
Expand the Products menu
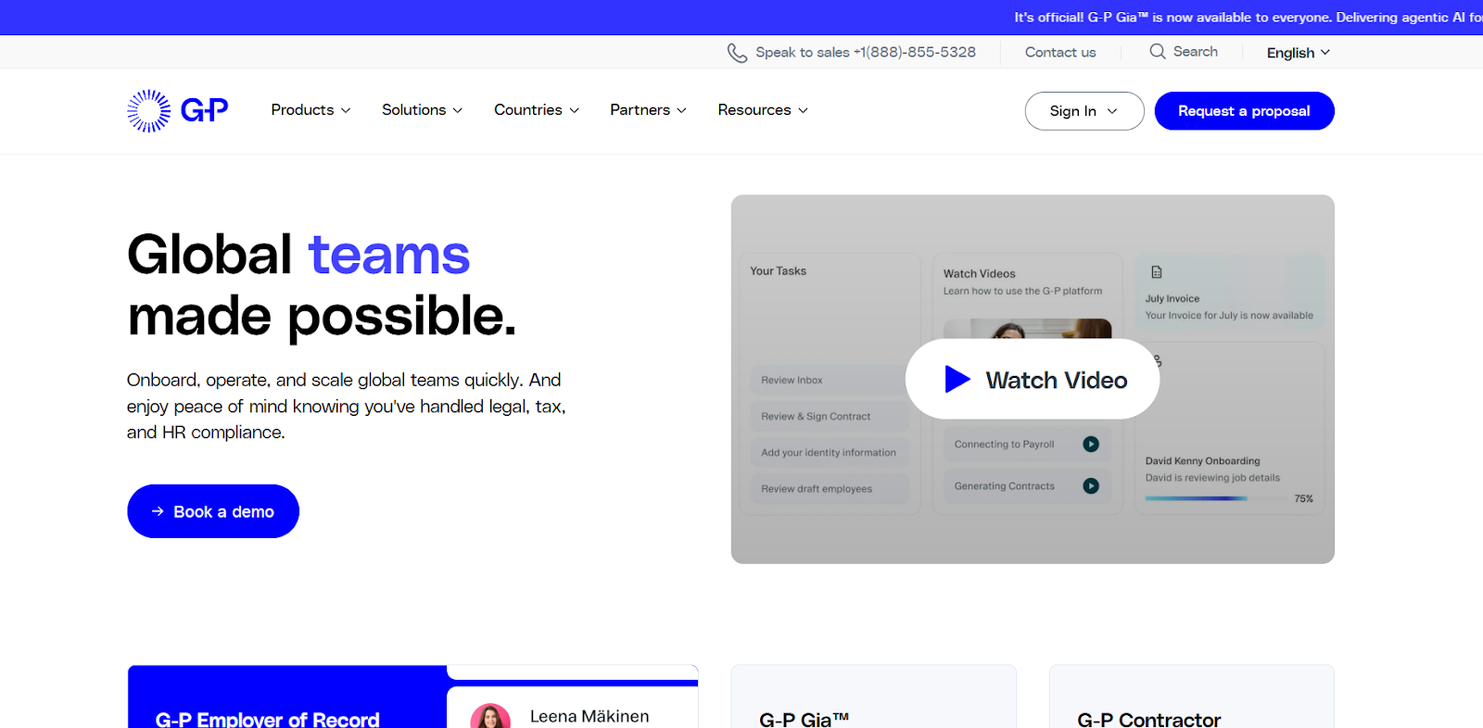pyautogui.click(x=311, y=109)
